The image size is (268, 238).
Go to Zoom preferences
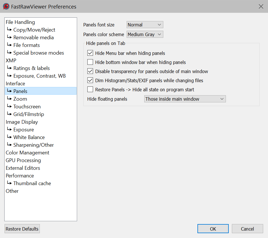click(x=20, y=99)
